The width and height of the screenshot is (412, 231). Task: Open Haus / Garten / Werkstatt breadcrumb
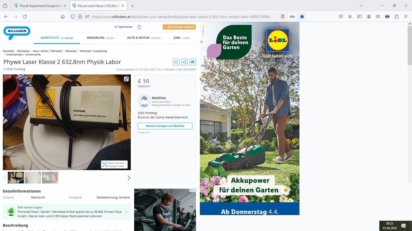47,51
